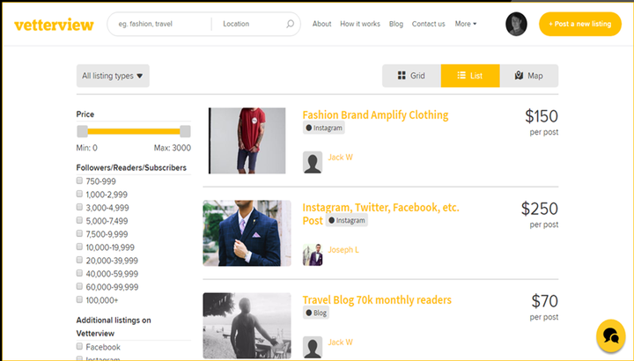Click the $70 price text

pyautogui.click(x=545, y=302)
